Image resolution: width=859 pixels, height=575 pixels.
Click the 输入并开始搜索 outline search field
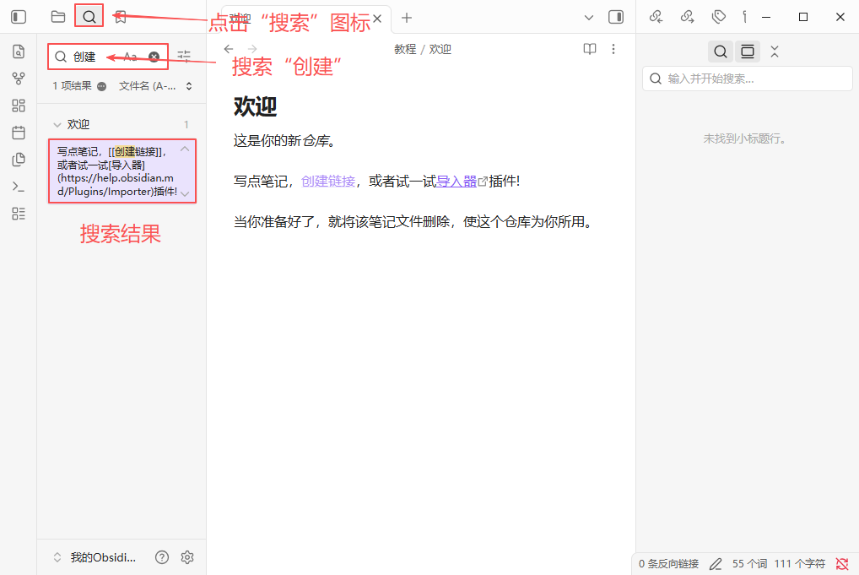pyautogui.click(x=748, y=79)
